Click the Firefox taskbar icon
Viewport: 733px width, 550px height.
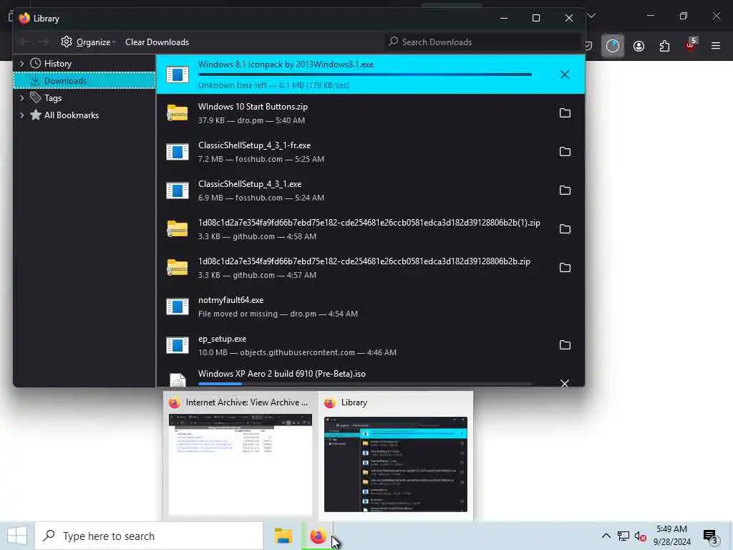click(x=318, y=536)
